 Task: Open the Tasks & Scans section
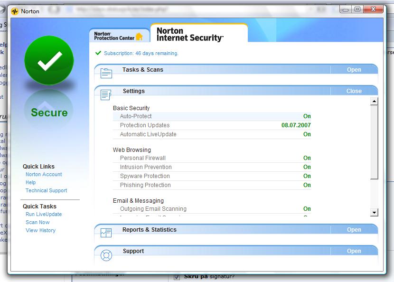(x=354, y=70)
